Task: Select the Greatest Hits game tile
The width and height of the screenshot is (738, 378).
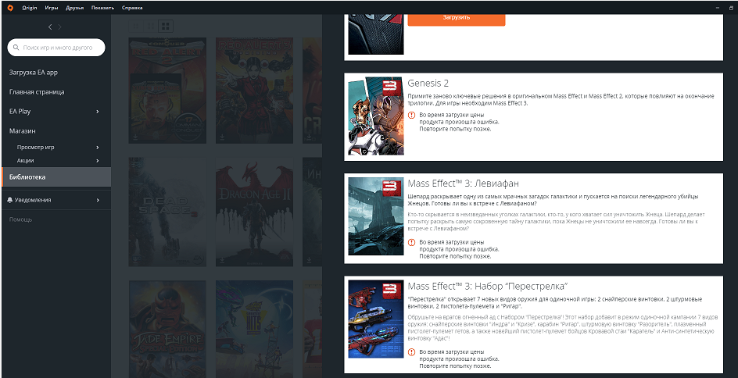Action: (x=255, y=329)
